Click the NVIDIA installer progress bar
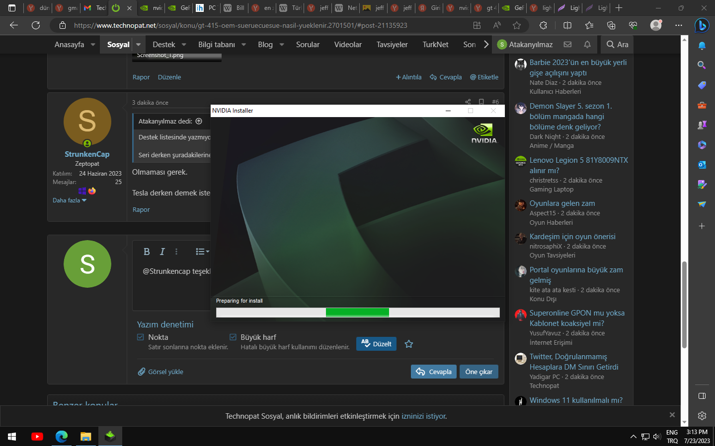This screenshot has width=715, height=446. (357, 312)
